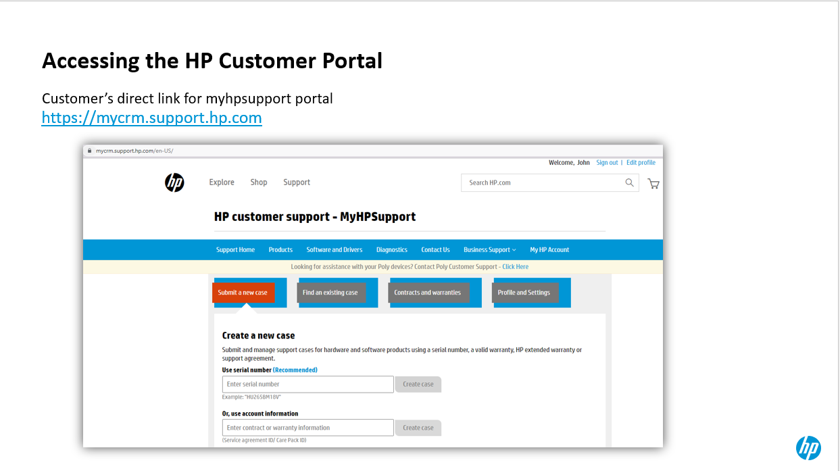Sign out using the Sign out link

click(x=607, y=162)
